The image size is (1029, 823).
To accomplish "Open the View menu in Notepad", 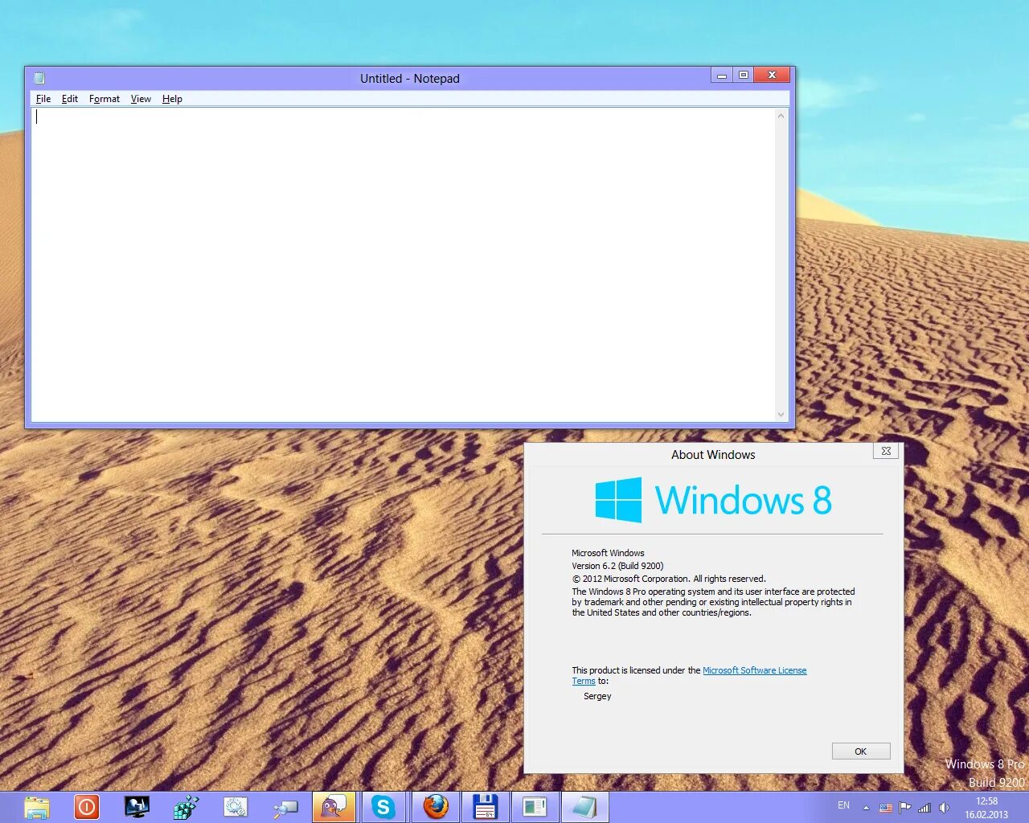I will [141, 99].
